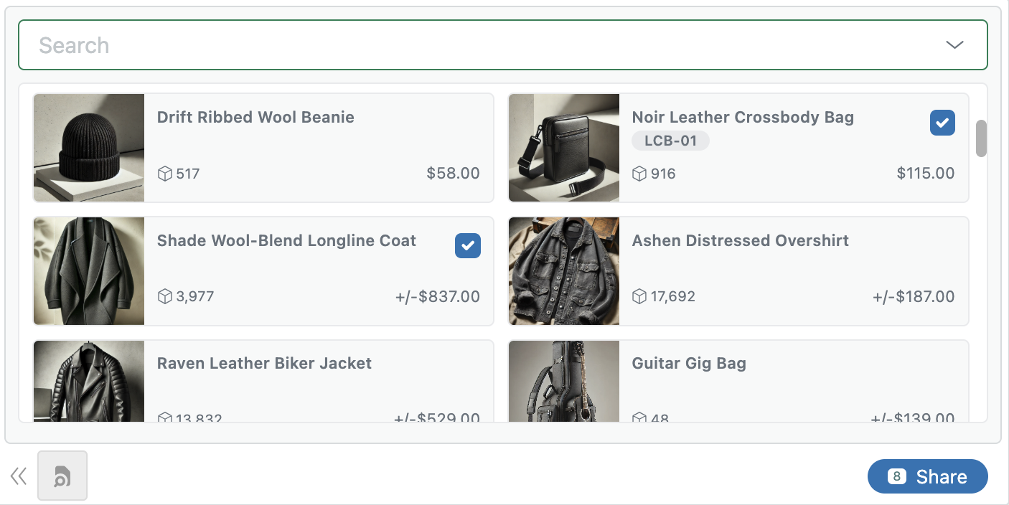
Task: Click the LCB-01 SKU tag
Action: [670, 141]
